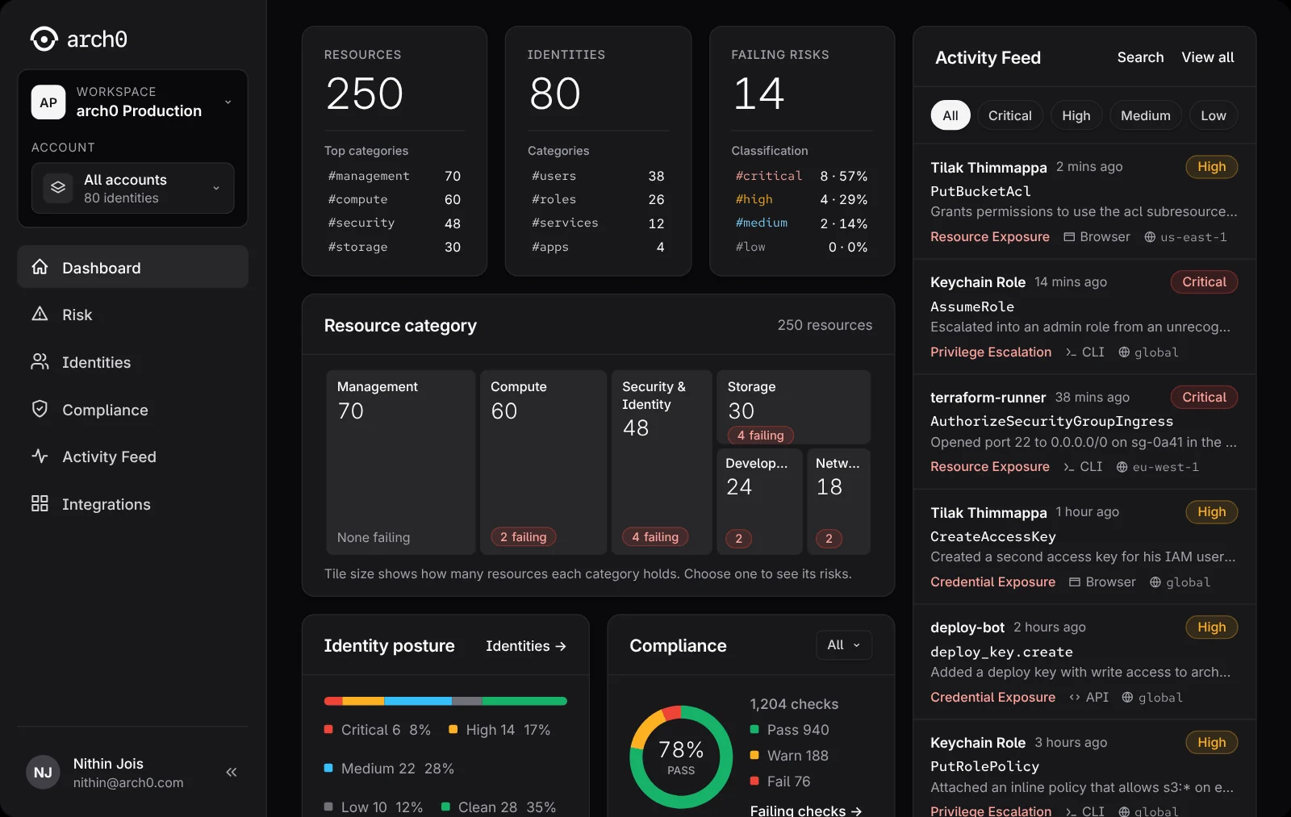Open Risk in the sidebar
This screenshot has width=1291, height=817.
coord(132,315)
